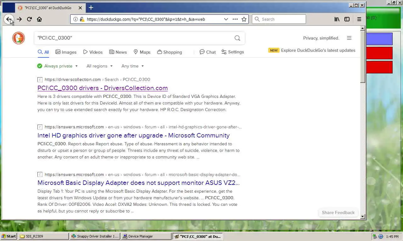The width and height of the screenshot is (403, 241).
Task: Go back with the browser back arrow
Action: tap(9, 19)
